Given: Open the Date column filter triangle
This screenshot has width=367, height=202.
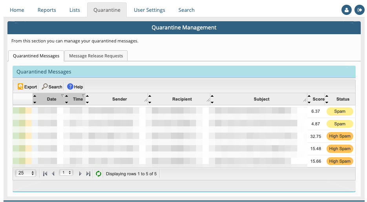Looking at the screenshot, I should (62, 96).
